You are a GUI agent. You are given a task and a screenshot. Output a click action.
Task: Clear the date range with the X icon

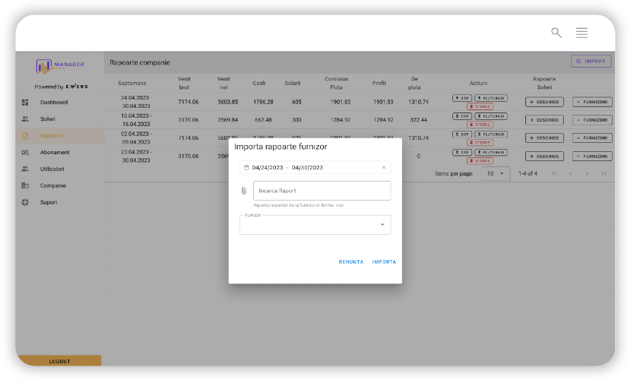[384, 167]
